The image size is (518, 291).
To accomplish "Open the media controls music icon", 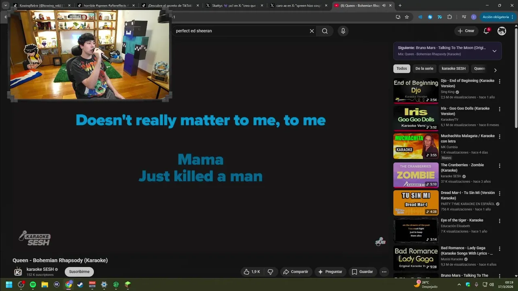I will pos(464,17).
